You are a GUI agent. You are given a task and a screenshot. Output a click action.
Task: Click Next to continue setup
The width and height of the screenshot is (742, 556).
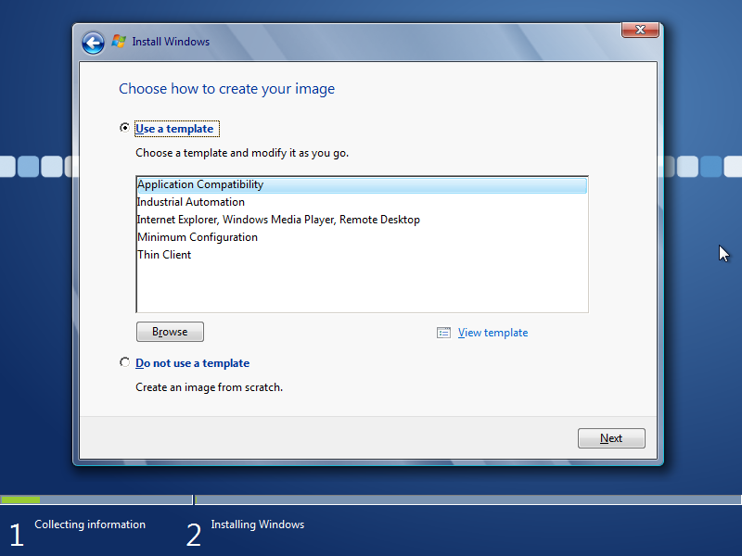click(610, 438)
